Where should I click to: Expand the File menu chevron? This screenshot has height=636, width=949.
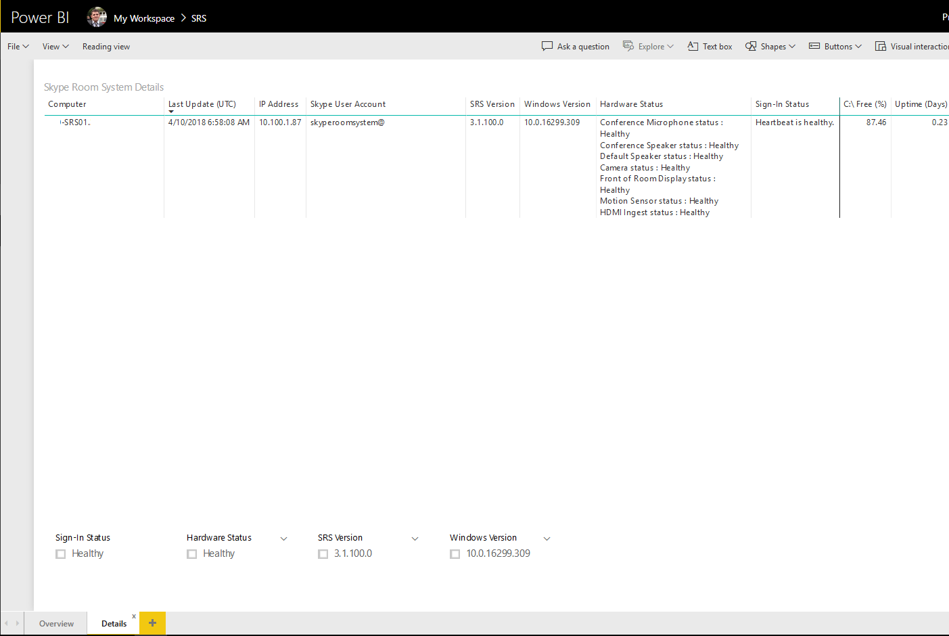click(26, 47)
